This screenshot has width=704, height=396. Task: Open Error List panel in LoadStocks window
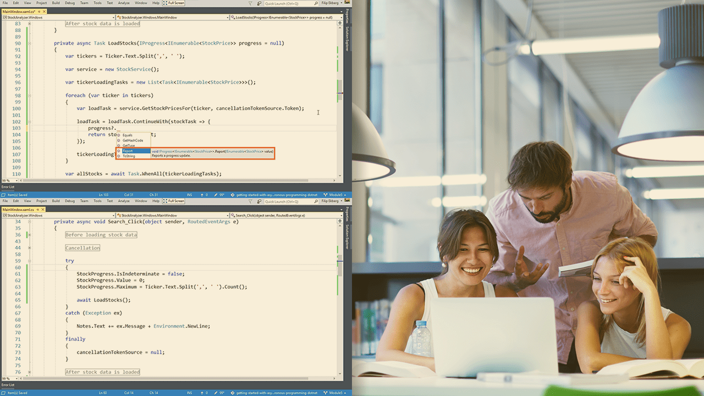pos(8,187)
